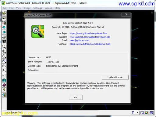
Task: Click the 'Extensions:' label
Action: pyautogui.click(x=34, y=70)
